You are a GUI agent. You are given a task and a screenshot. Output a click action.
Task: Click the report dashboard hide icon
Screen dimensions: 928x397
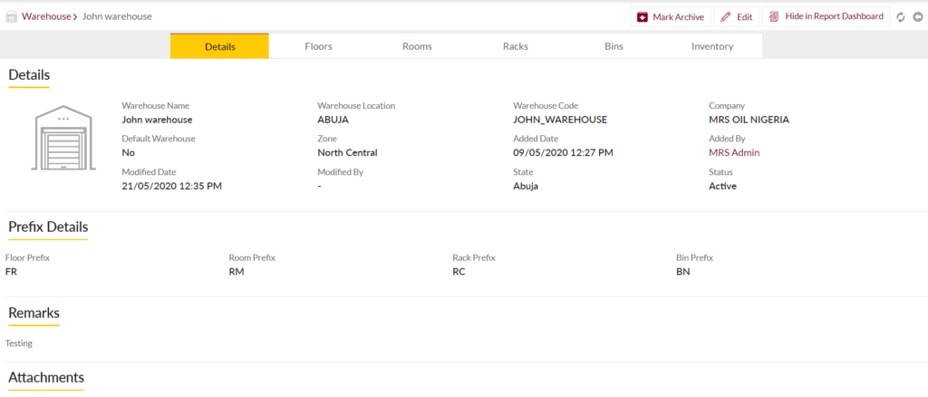[x=774, y=17]
